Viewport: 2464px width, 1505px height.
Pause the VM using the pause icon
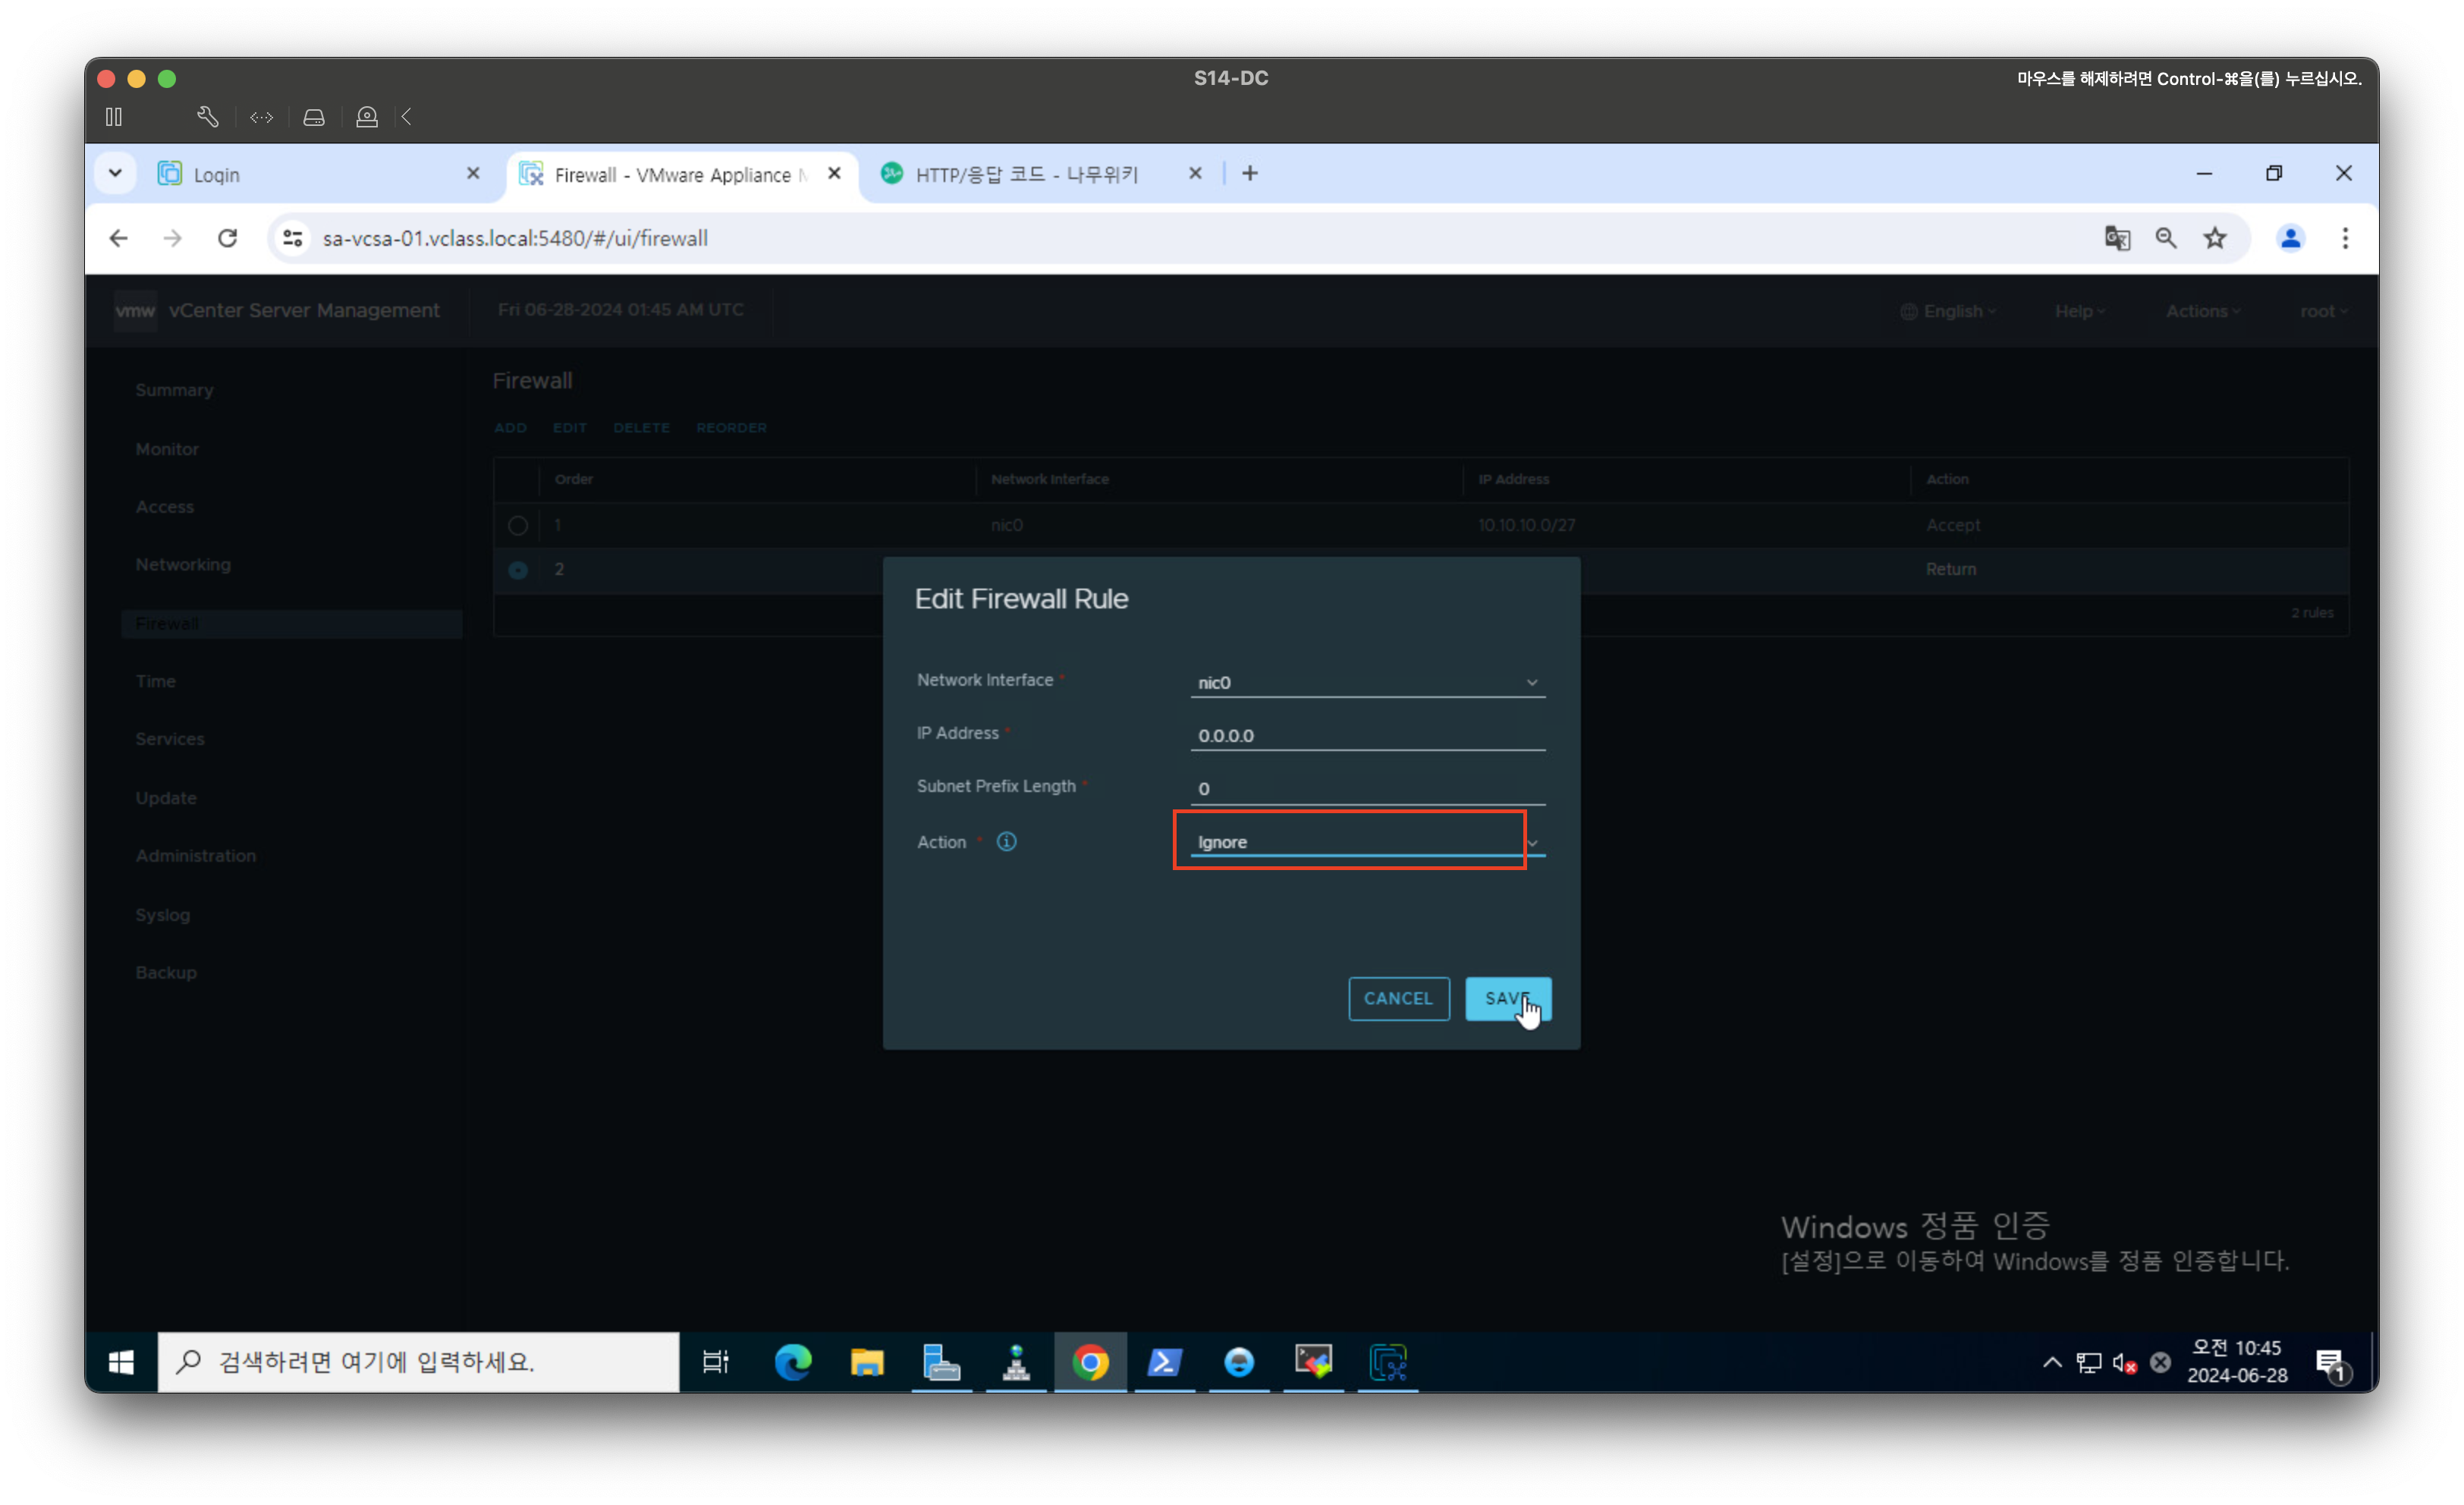coord(114,117)
